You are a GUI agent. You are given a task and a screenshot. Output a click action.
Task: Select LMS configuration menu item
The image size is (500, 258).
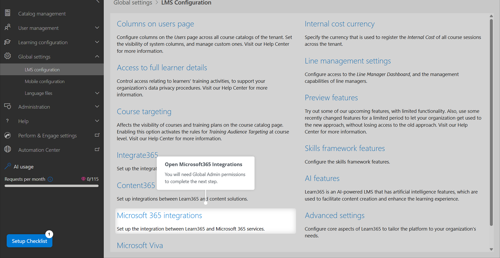[x=52, y=70]
